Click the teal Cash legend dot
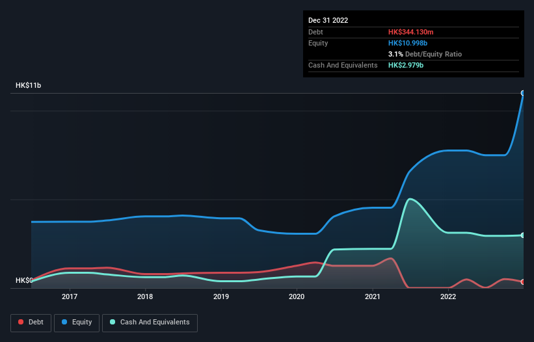 coord(113,322)
